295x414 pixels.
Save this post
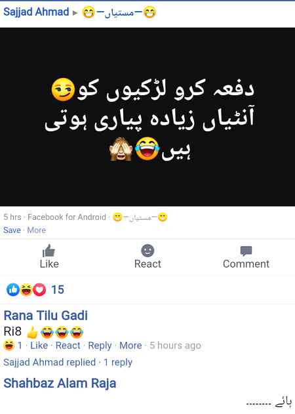pos(12,230)
